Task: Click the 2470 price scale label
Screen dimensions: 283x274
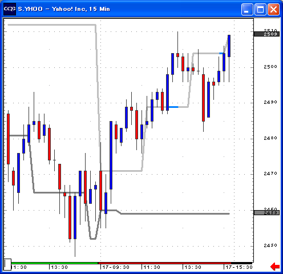Action: [x=270, y=174]
